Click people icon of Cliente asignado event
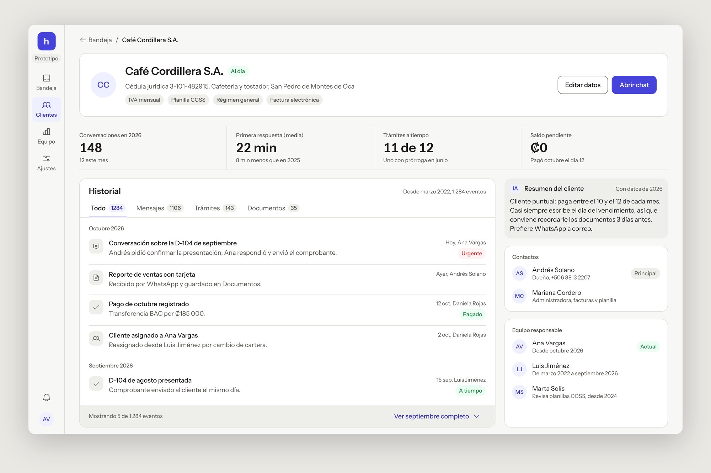This screenshot has width=711, height=473. [x=96, y=338]
